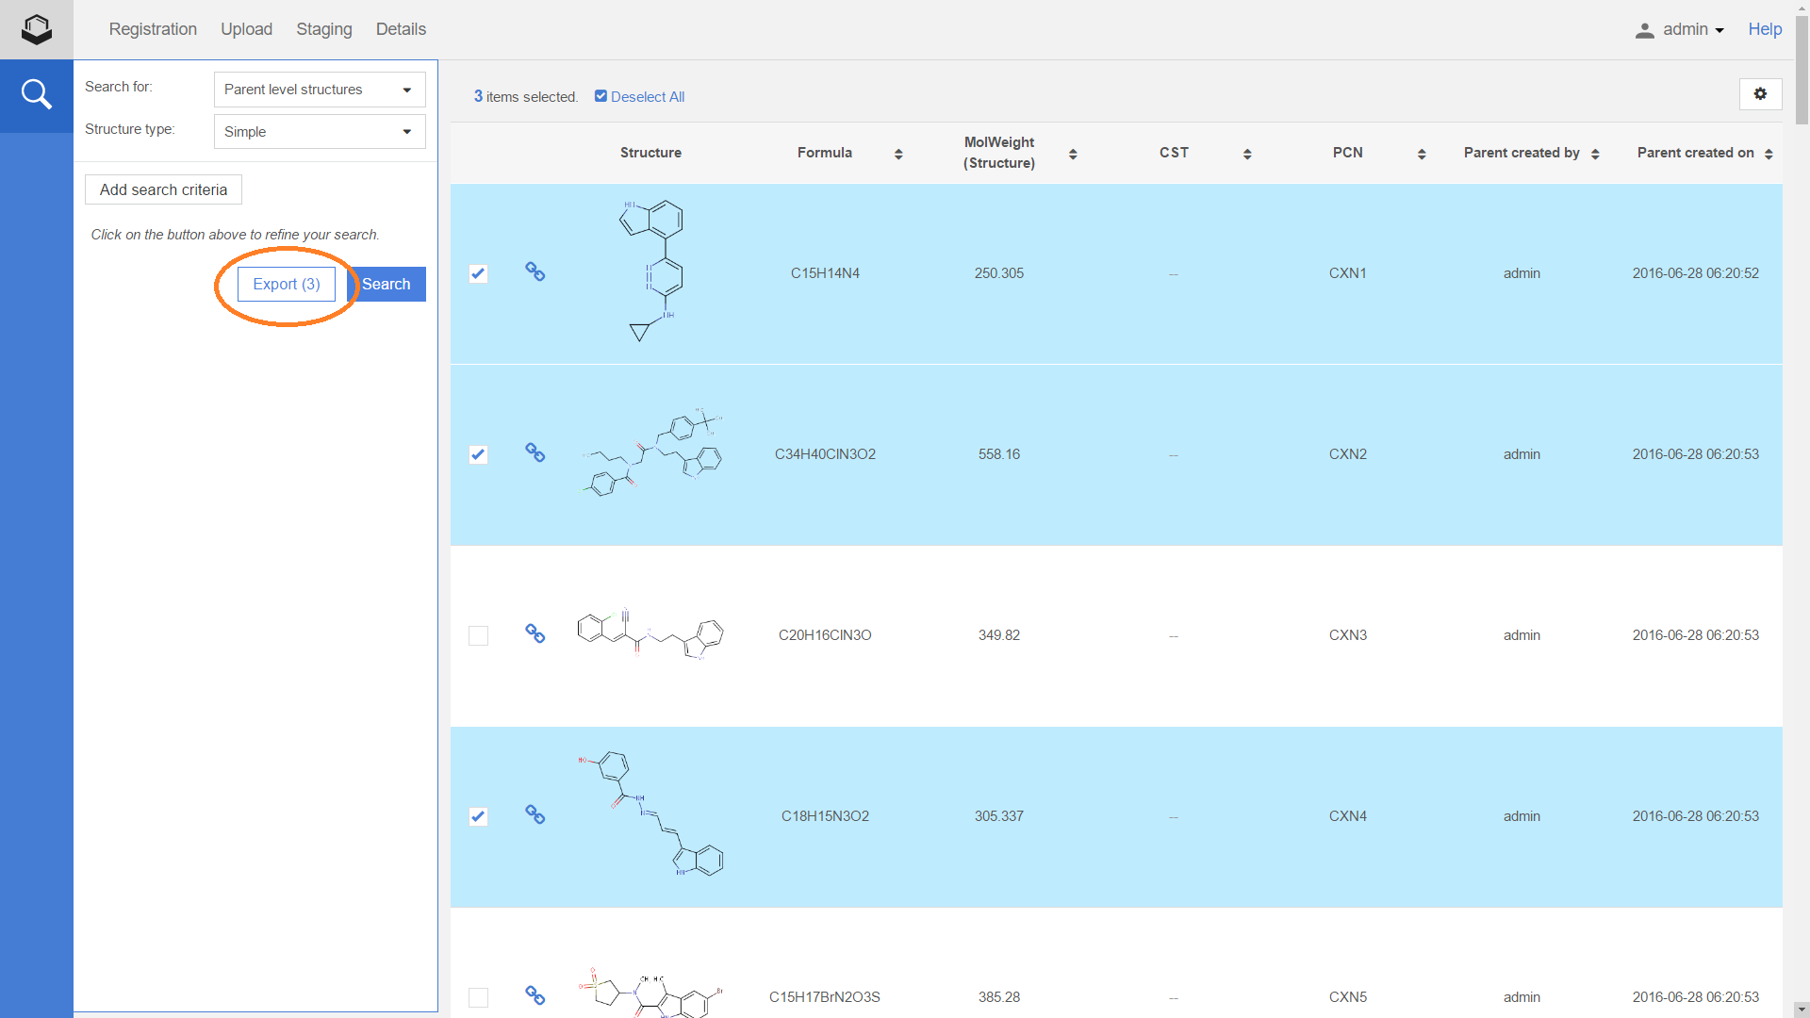
Task: Click the link icon for CXN3 row
Action: click(535, 634)
